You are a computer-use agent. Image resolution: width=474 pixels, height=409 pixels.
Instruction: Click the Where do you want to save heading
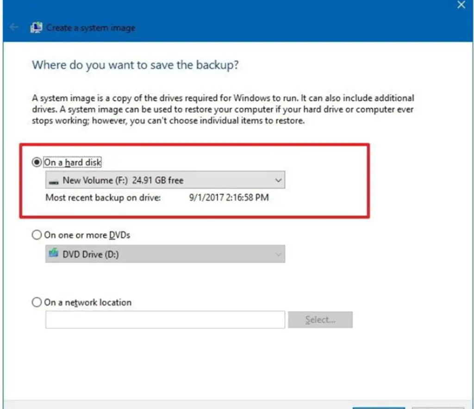(x=135, y=65)
